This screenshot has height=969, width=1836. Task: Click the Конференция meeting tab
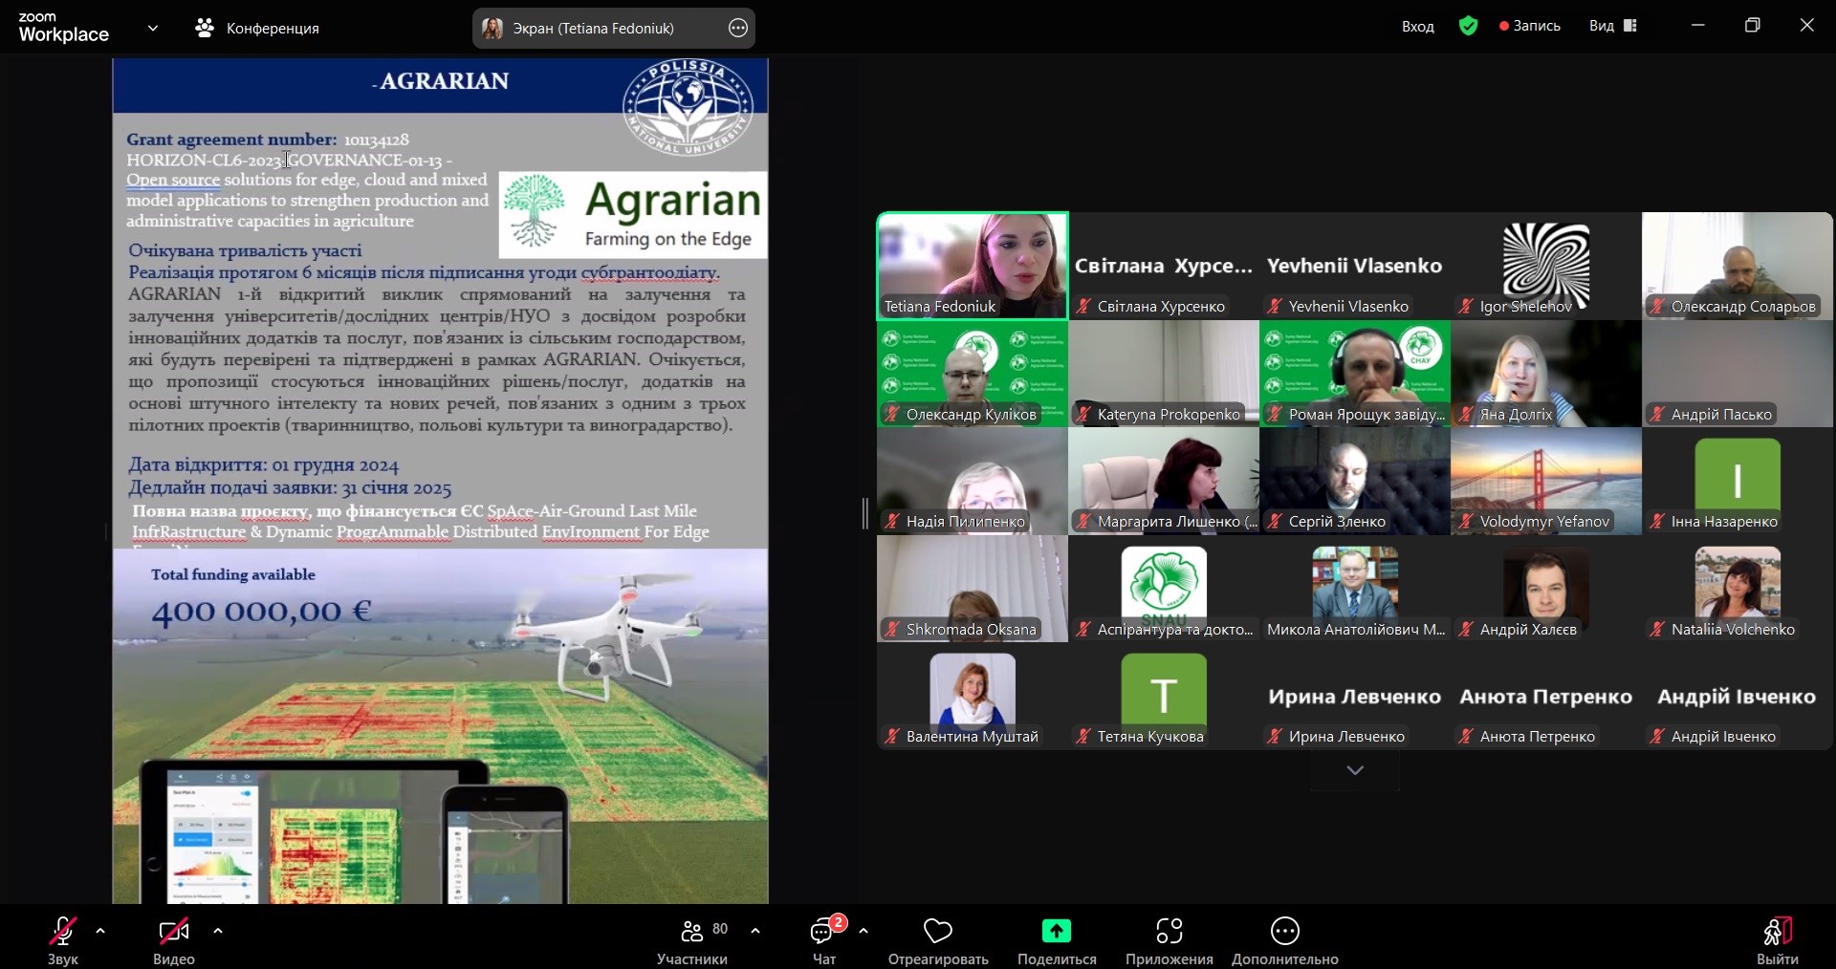point(257,29)
